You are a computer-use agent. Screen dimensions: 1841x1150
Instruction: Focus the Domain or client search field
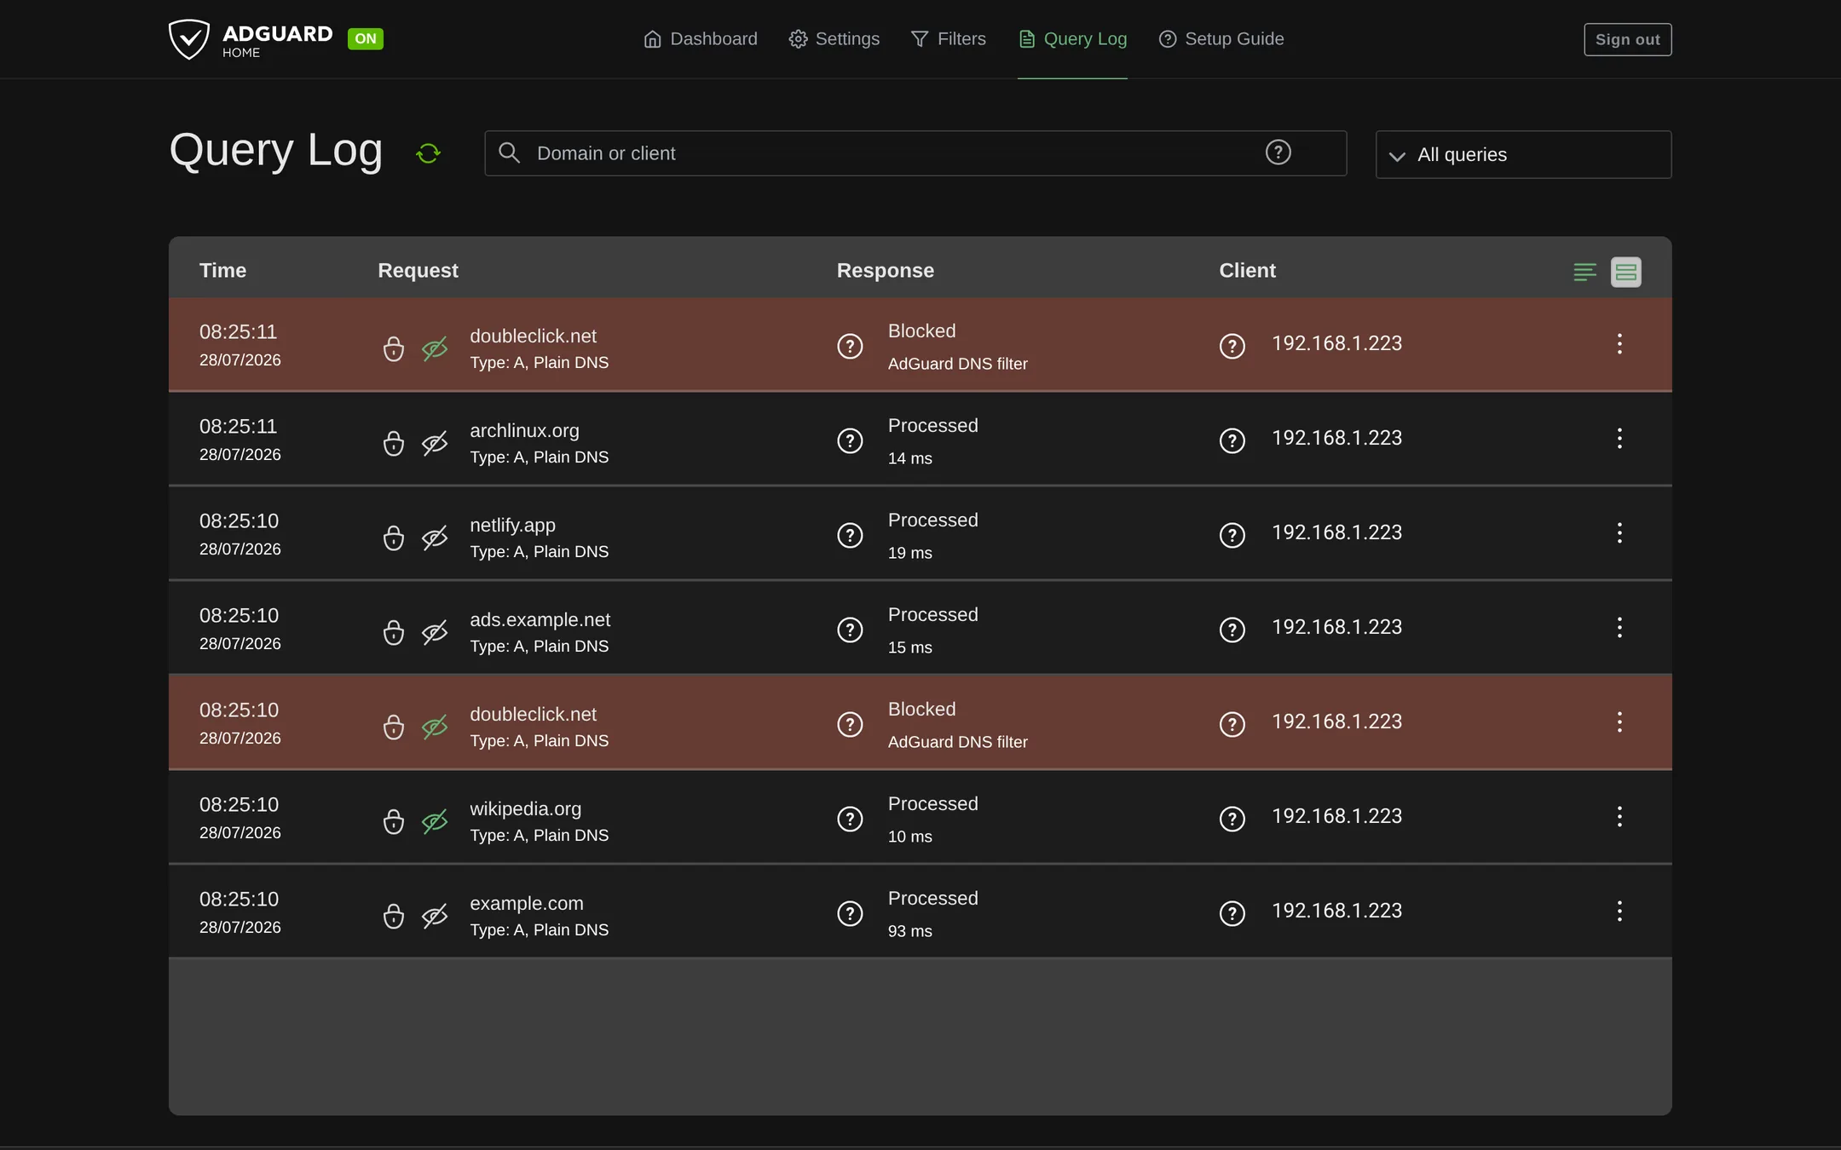point(915,153)
